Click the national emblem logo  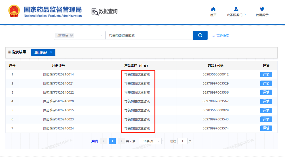point(14,11)
